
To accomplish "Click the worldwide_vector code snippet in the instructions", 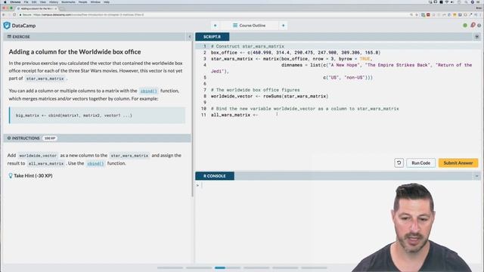I will (38, 156).
